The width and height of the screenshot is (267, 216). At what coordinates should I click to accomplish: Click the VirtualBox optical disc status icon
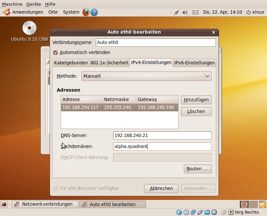click(186, 212)
